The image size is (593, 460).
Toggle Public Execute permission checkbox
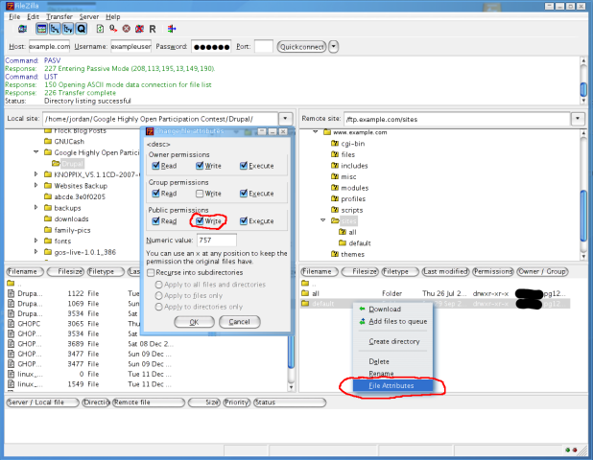point(244,220)
